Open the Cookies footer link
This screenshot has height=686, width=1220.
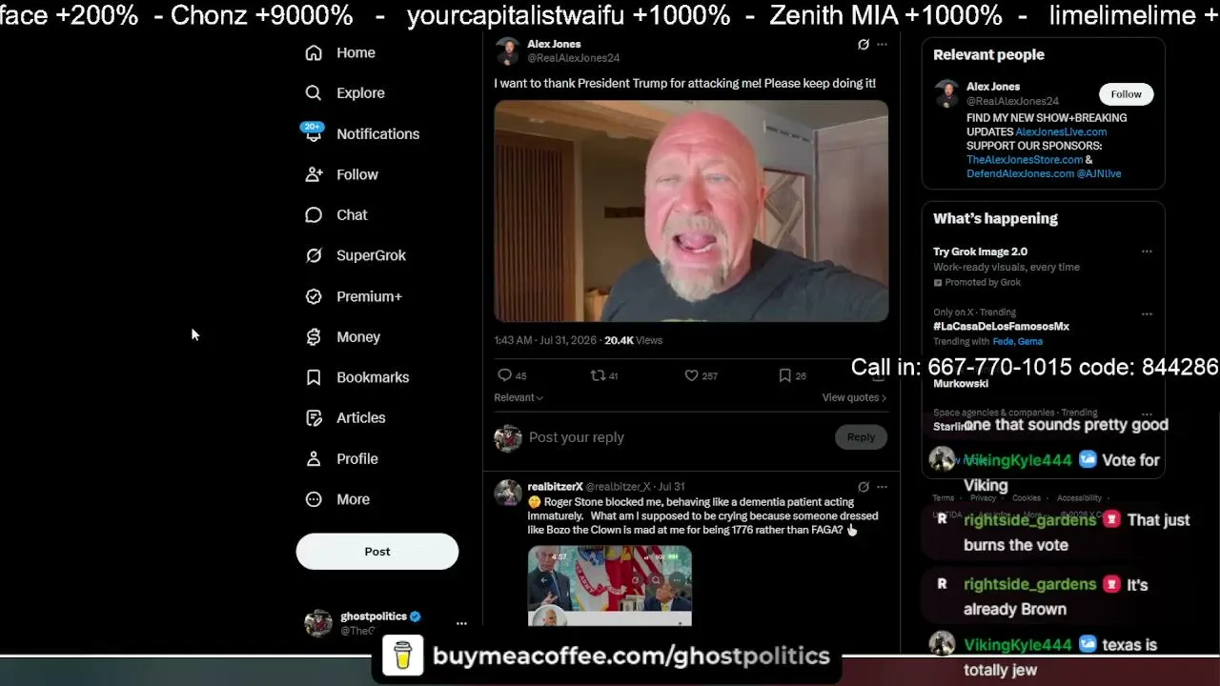coord(1027,498)
